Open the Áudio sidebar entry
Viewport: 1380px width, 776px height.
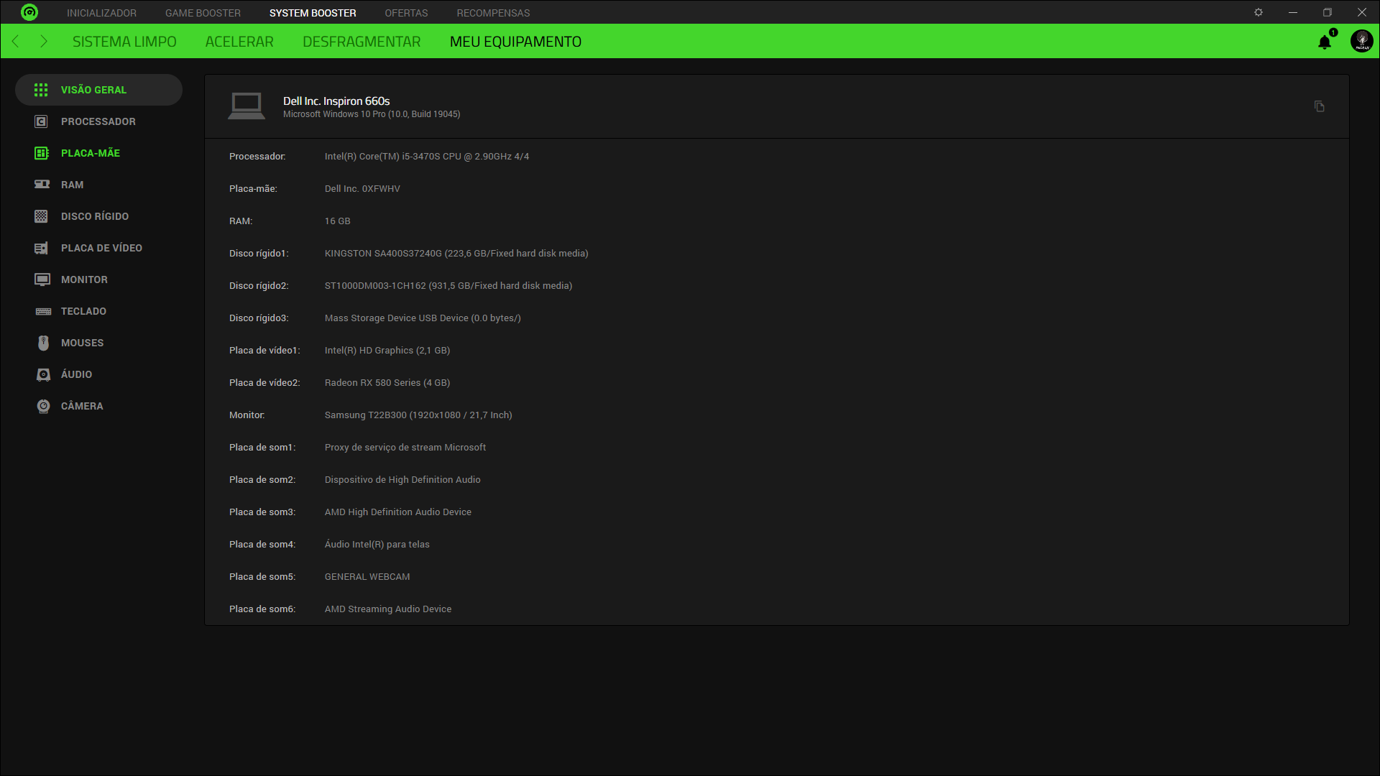coord(98,374)
